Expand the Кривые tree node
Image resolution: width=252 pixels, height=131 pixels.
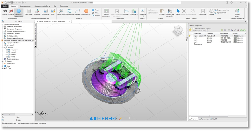[2, 61]
